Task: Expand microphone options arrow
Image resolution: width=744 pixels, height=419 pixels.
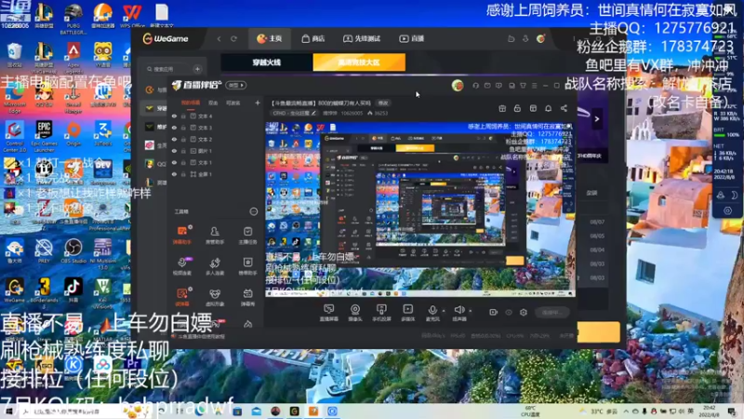Action: click(444, 311)
